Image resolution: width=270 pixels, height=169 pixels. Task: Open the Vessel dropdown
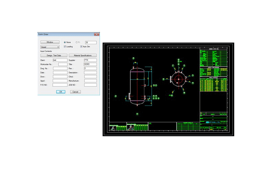(x=50, y=47)
